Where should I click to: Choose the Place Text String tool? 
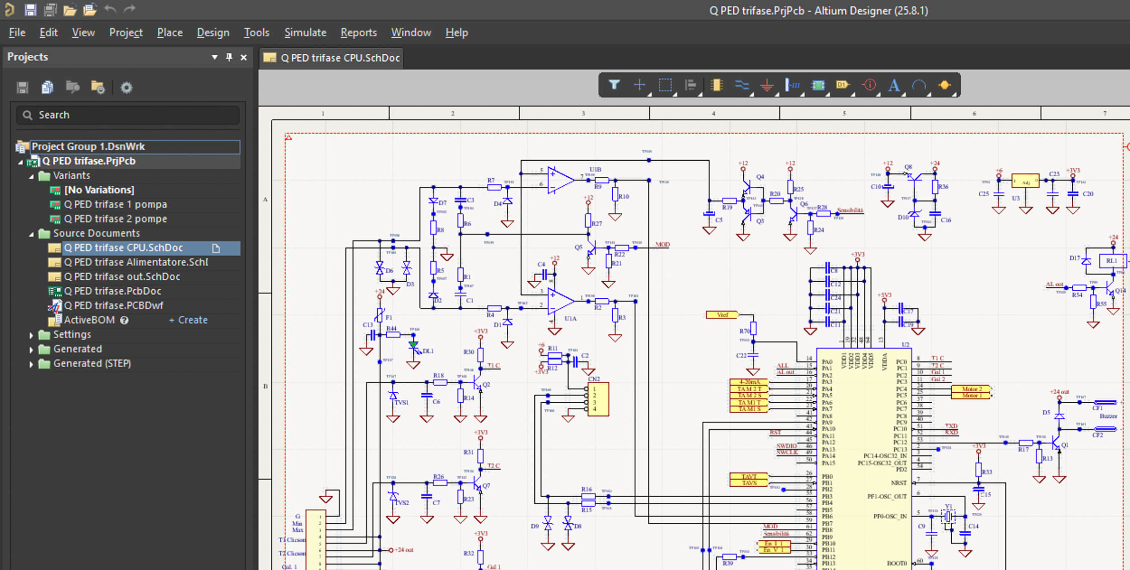pos(893,85)
